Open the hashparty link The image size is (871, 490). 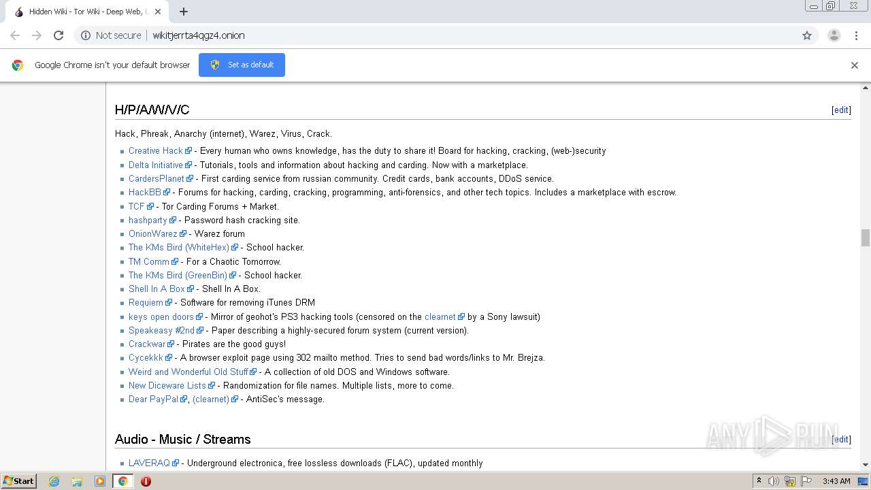click(x=148, y=220)
